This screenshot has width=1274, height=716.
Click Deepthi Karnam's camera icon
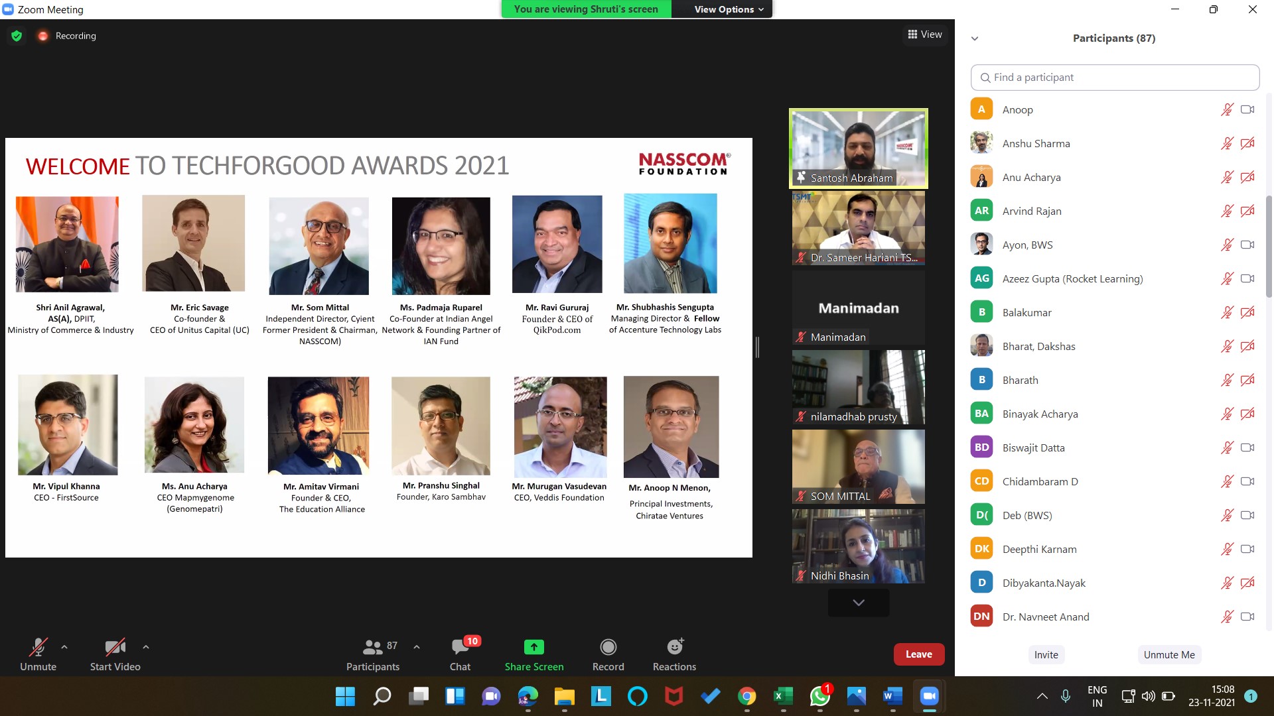click(x=1247, y=549)
